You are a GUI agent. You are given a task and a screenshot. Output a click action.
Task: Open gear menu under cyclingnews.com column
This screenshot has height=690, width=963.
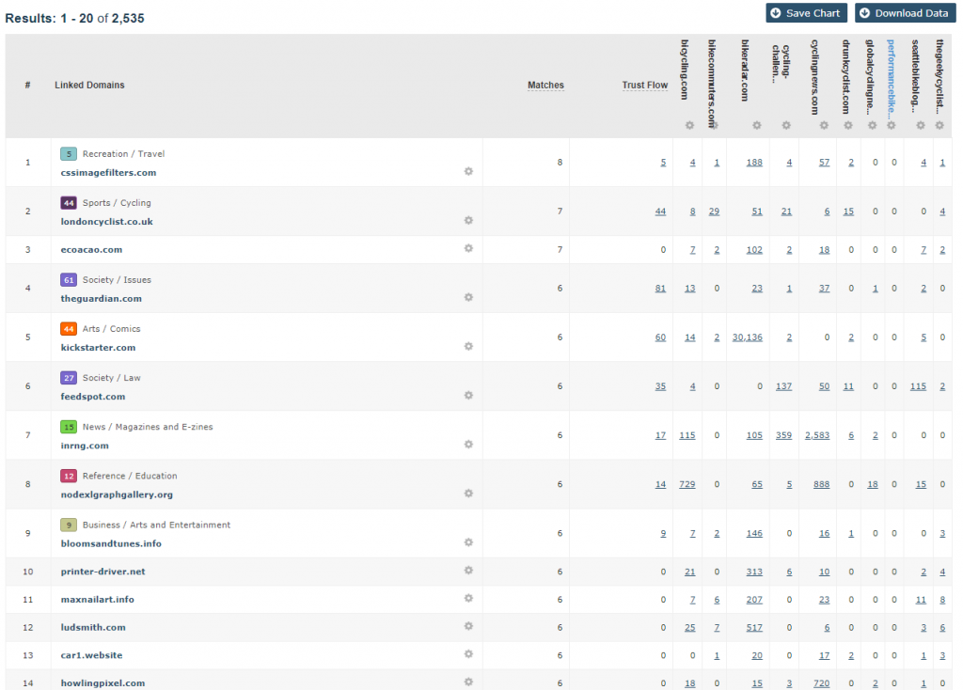click(x=824, y=125)
